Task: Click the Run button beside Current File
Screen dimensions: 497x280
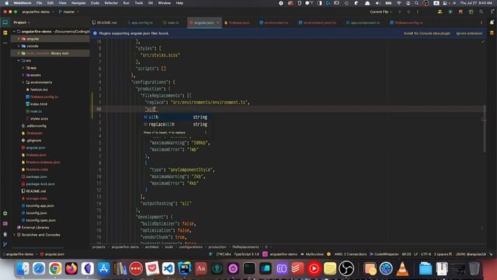Action: [x=399, y=12]
